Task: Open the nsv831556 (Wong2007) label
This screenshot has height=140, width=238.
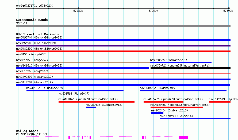Action: coord(32,71)
